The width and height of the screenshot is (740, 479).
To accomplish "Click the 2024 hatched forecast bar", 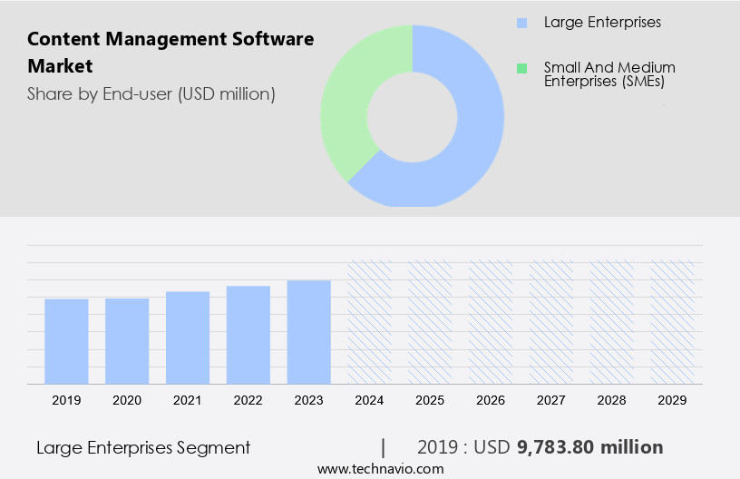I will point(370,322).
